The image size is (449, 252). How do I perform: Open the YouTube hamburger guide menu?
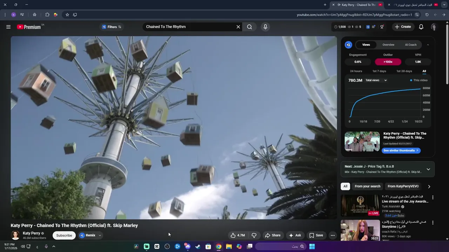click(x=8, y=27)
